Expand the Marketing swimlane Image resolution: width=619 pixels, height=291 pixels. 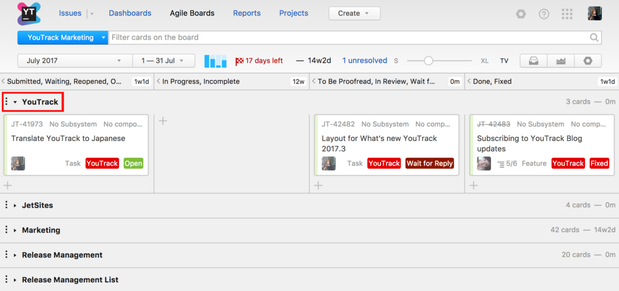(15, 230)
